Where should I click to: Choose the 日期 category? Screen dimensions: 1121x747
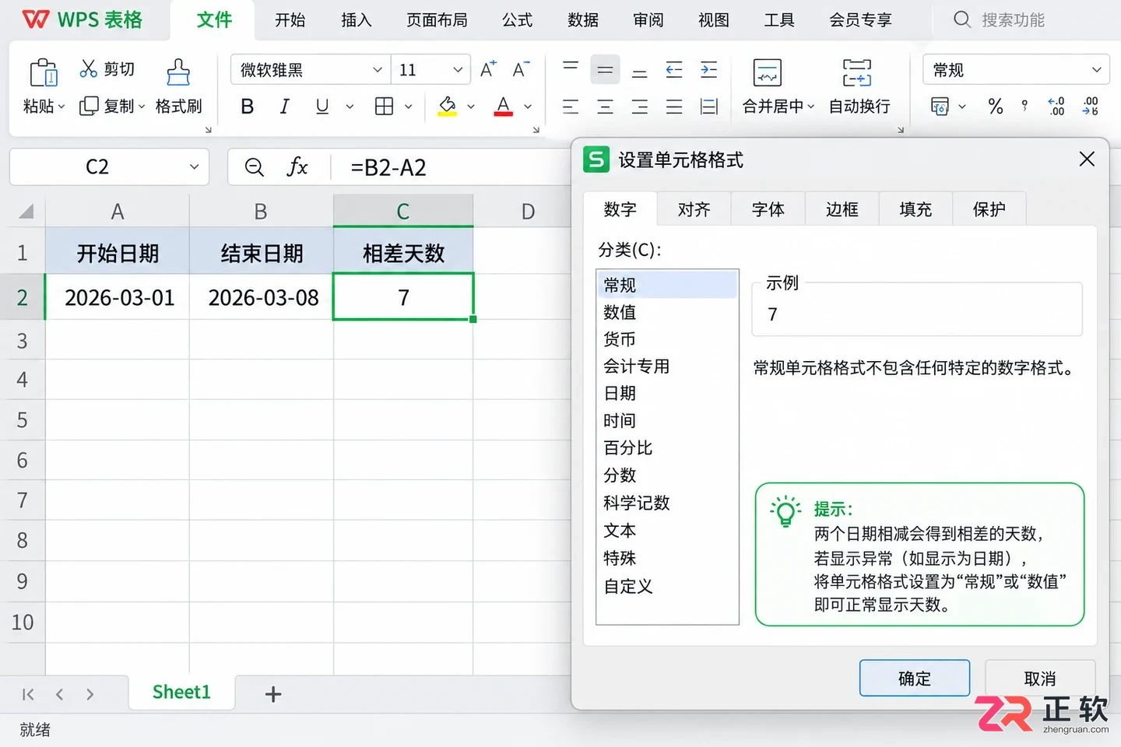667,394
